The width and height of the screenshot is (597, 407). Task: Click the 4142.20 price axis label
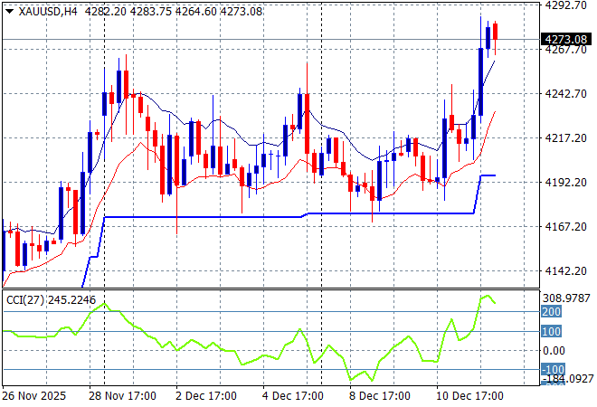(566, 271)
